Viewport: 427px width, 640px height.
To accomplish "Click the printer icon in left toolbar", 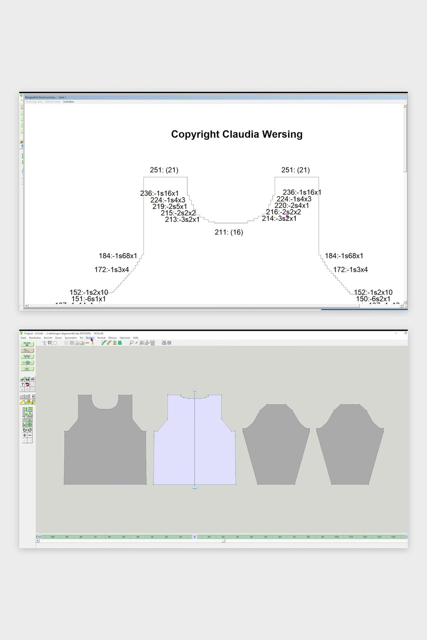I will 32,379.
